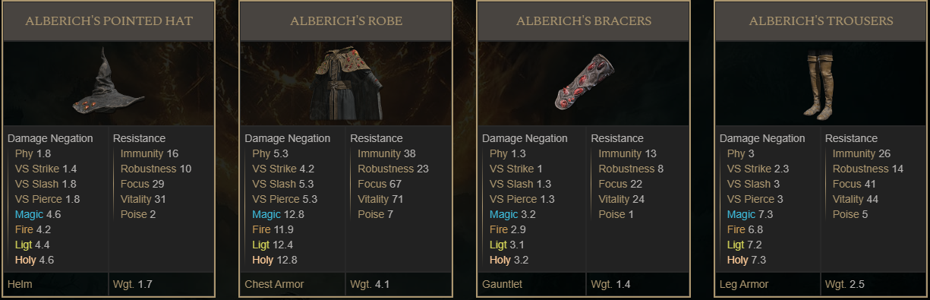Click the Alberich's Trousers boots image
The height and width of the screenshot is (300, 930).
tap(820, 84)
